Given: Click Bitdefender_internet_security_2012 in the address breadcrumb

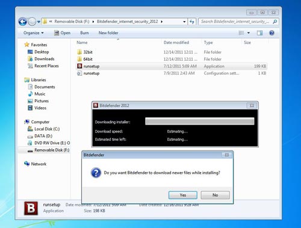Looking at the screenshot, I should coord(128,22).
